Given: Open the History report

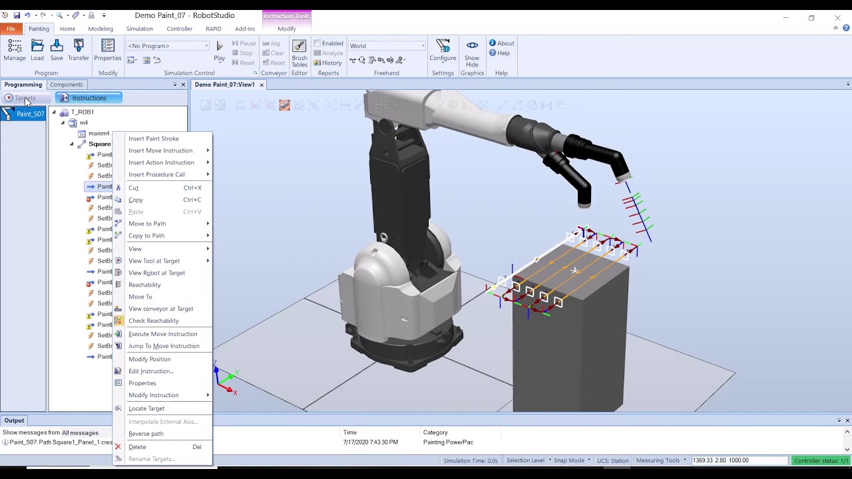Looking at the screenshot, I should [x=327, y=63].
